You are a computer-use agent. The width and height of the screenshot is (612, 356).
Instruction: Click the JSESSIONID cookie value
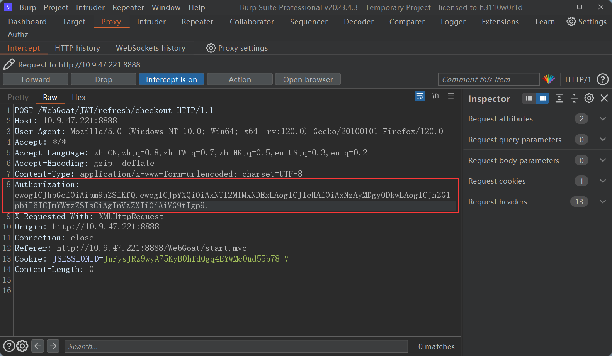[196, 259]
